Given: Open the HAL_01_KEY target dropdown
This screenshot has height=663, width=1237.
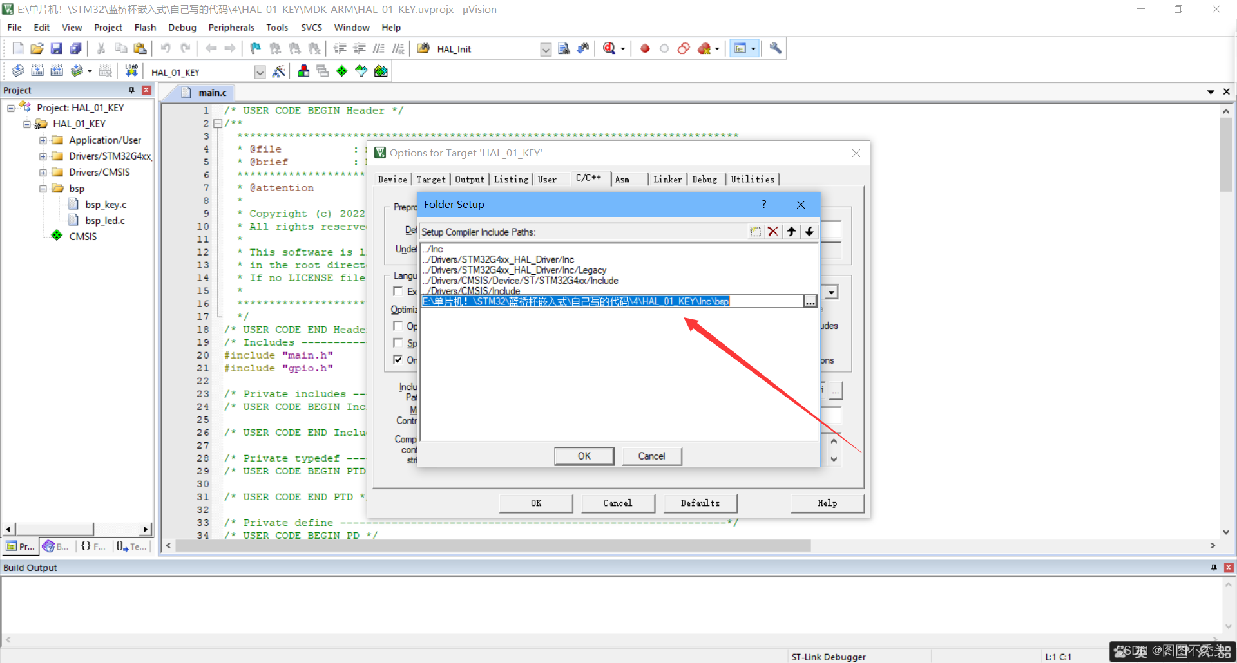Looking at the screenshot, I should tap(260, 72).
